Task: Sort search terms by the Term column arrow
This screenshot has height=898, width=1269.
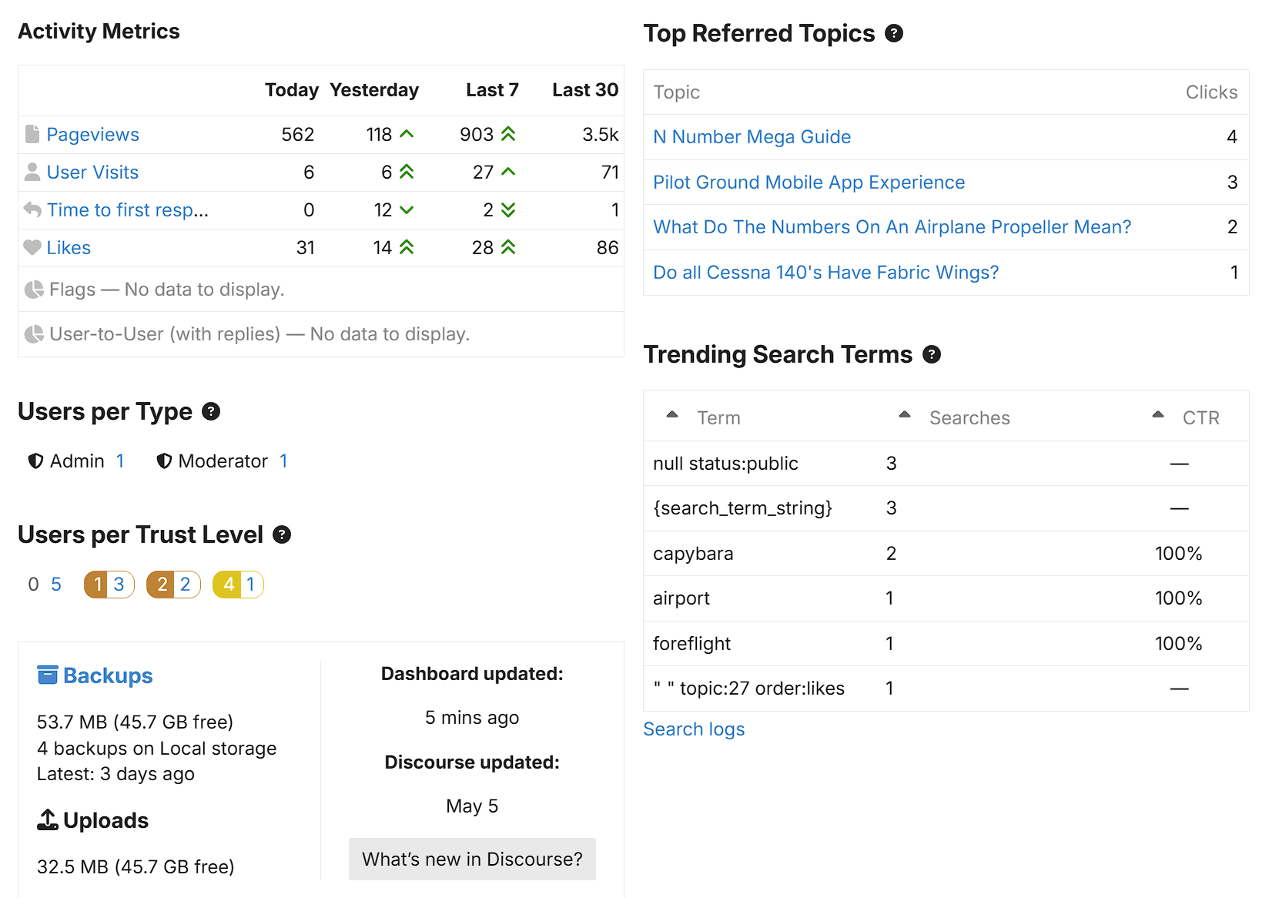Action: (x=672, y=414)
